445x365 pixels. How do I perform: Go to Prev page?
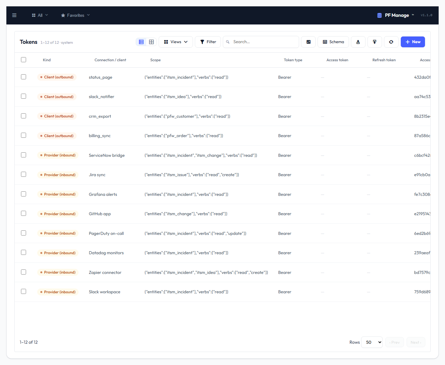[394, 342]
